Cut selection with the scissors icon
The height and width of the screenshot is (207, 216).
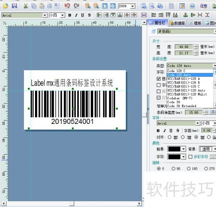tap(25, 6)
